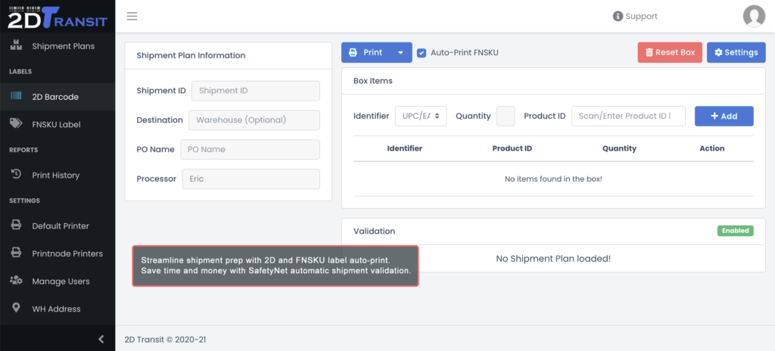Click the 2D Barcode sidebar icon
This screenshot has width=775, height=351.
click(16, 96)
